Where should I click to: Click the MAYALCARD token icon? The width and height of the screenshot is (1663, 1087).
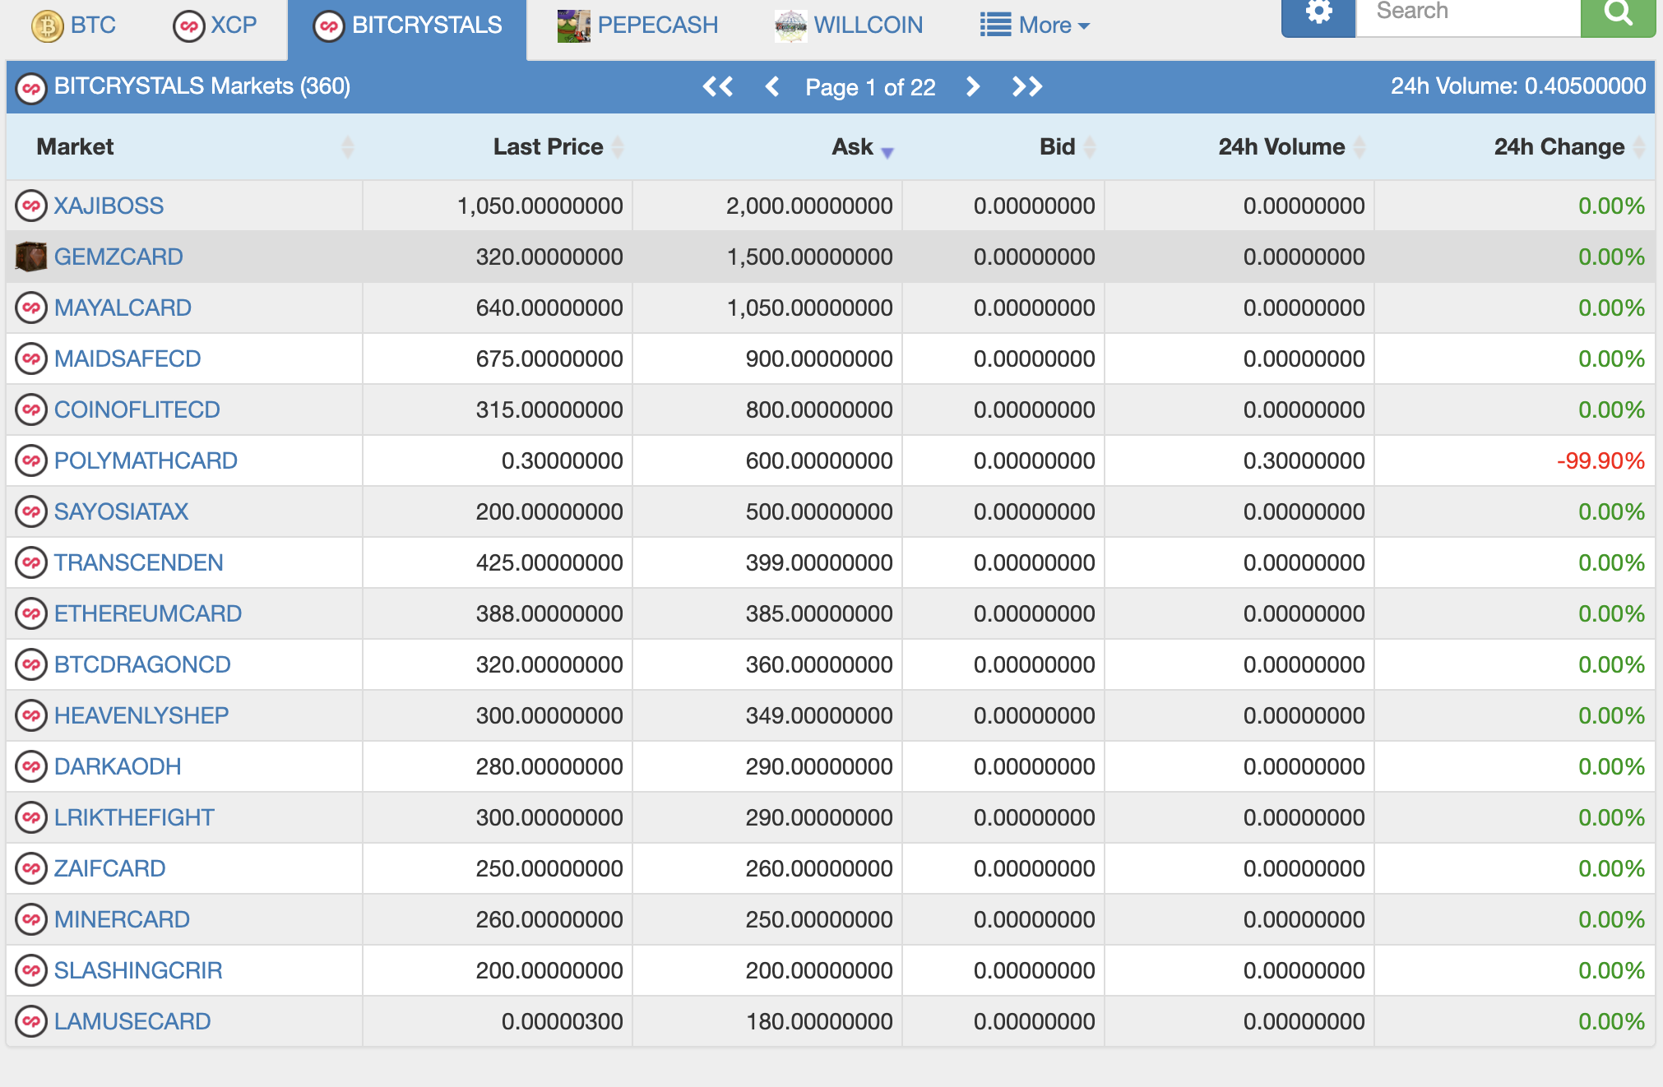pos(31,308)
